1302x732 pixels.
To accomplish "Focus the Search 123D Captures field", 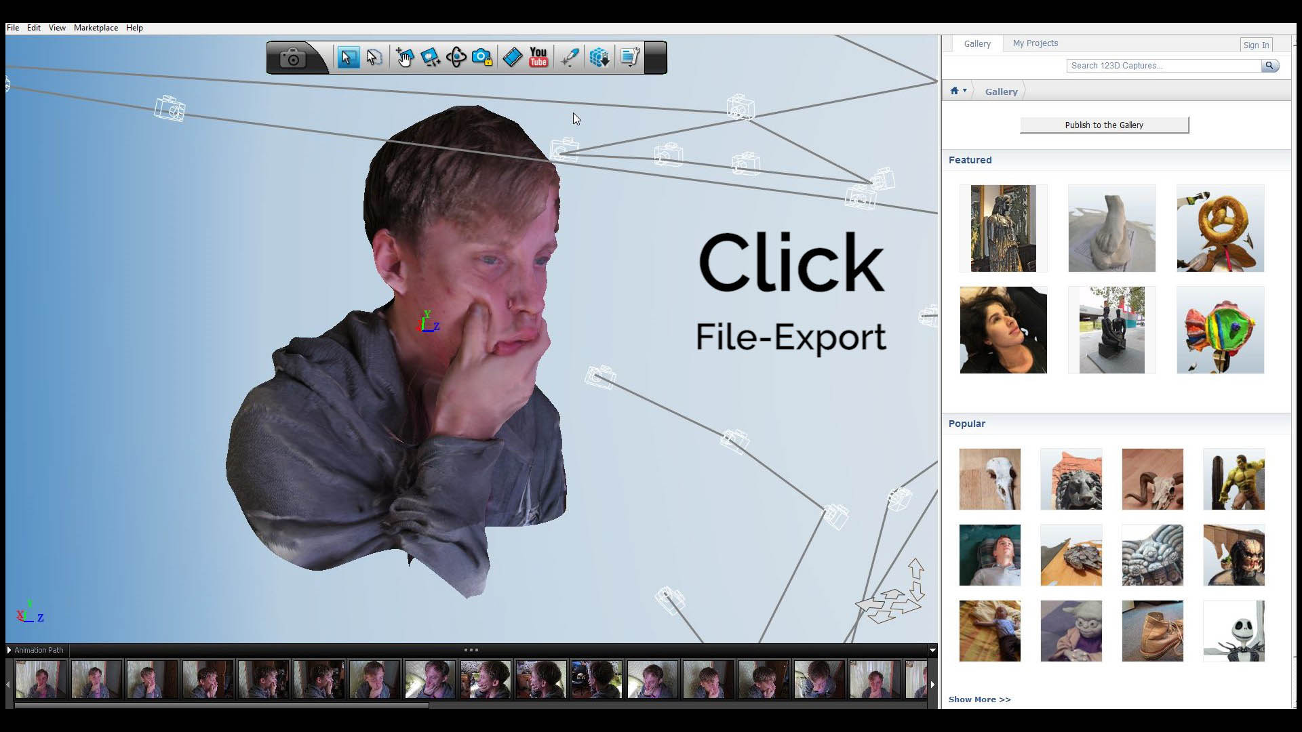I will click(1164, 66).
